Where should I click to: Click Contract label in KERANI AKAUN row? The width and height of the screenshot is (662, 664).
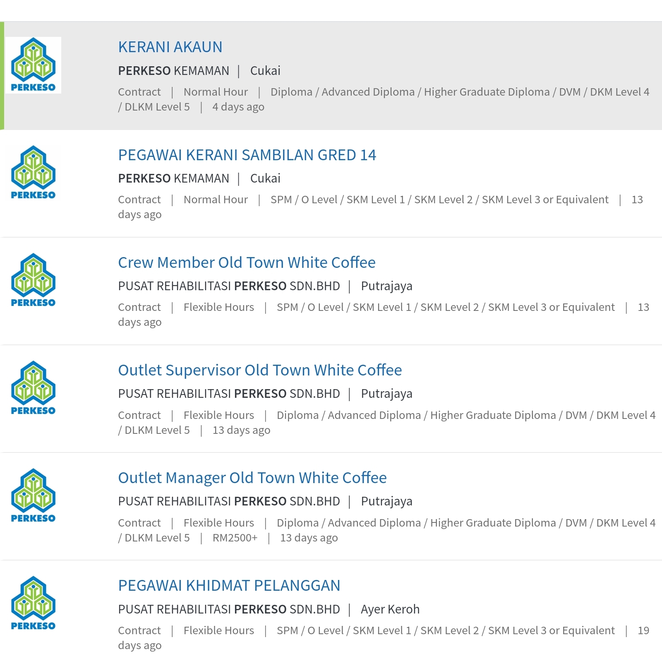[x=139, y=92]
